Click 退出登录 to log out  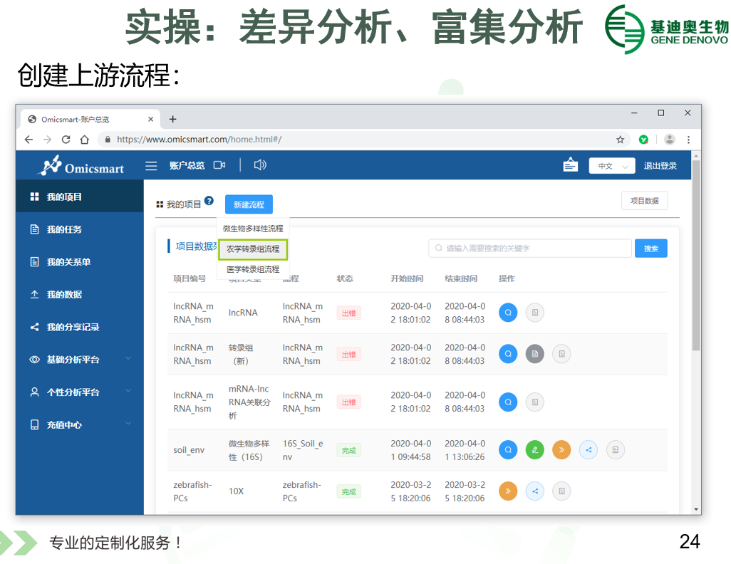(660, 166)
